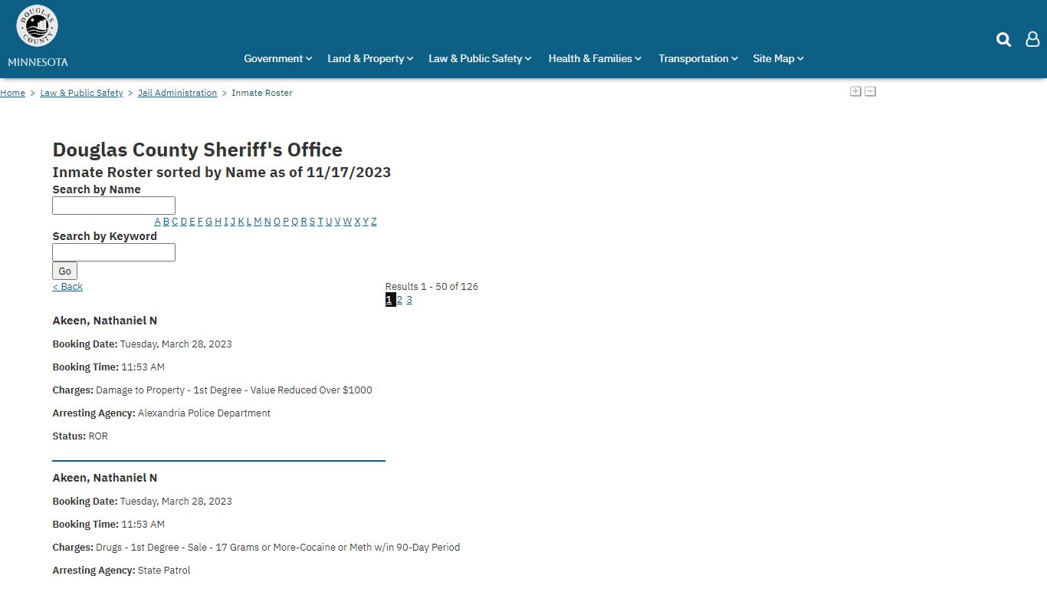Click the Search by Name text field
Viewport: 1047px width, 589px height.
[x=113, y=206]
